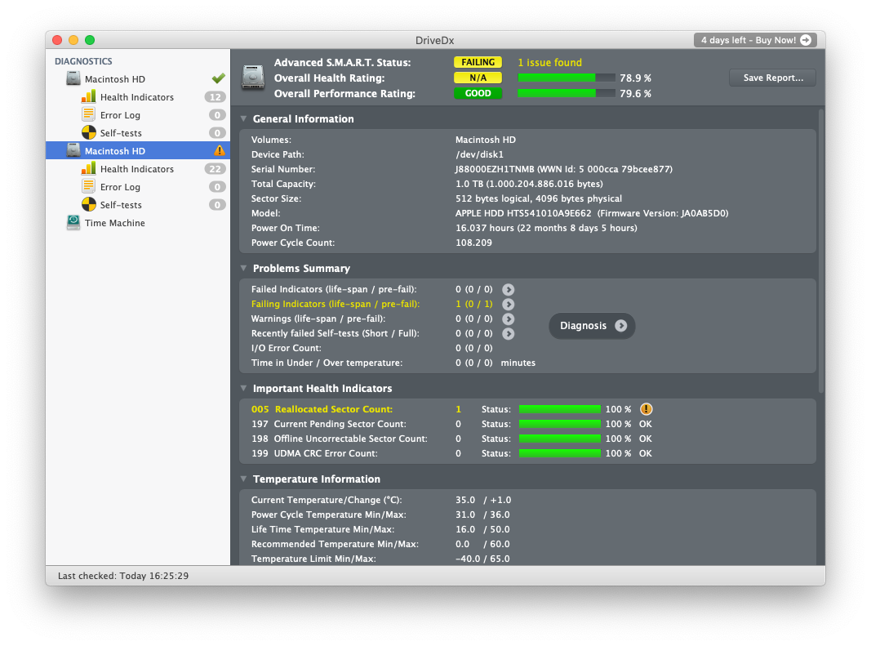
Task: Open Self-tests under selected Macintosh HD
Action: point(121,205)
